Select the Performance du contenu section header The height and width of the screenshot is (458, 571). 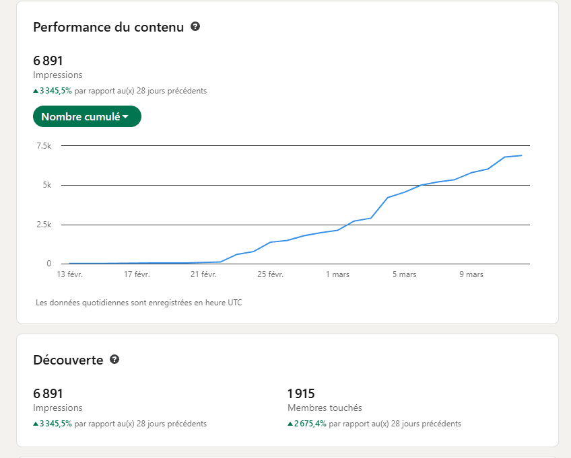(108, 27)
